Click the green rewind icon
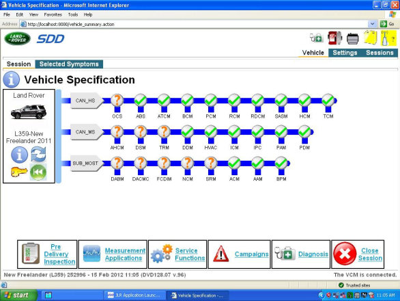Image resolution: width=400 pixels, height=301 pixels. [38, 172]
